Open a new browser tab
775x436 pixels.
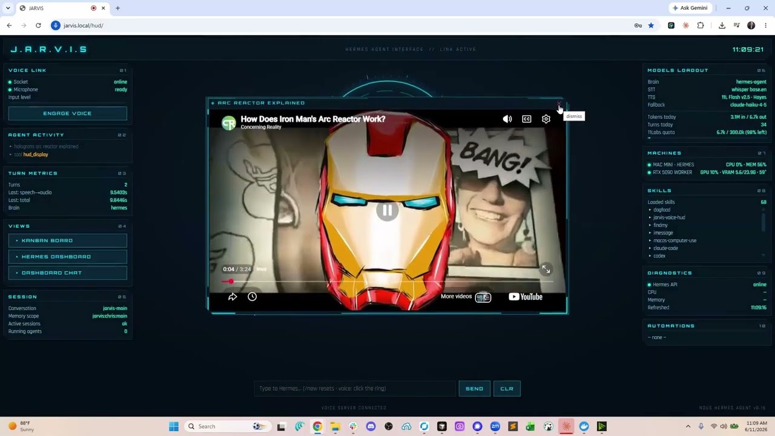[x=117, y=8]
